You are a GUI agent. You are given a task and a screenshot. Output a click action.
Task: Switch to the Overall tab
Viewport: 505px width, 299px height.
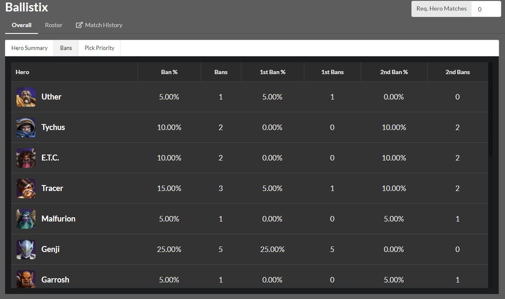tap(22, 25)
